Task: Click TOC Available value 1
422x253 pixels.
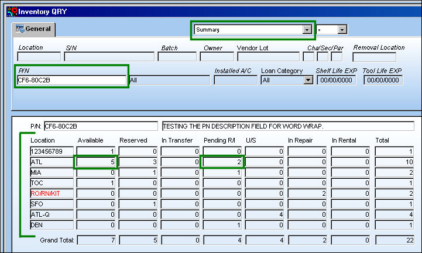Action: (96, 183)
